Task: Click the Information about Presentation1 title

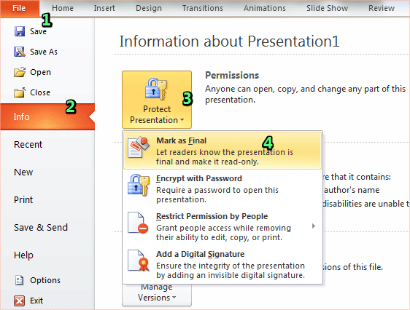Action: (229, 41)
